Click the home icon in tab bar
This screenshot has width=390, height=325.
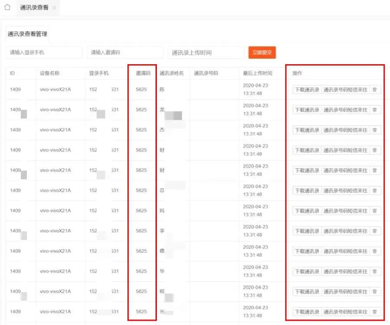point(7,8)
